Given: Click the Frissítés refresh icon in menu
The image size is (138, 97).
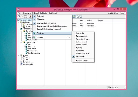Looking at the screenshot, I should tap(34, 37).
